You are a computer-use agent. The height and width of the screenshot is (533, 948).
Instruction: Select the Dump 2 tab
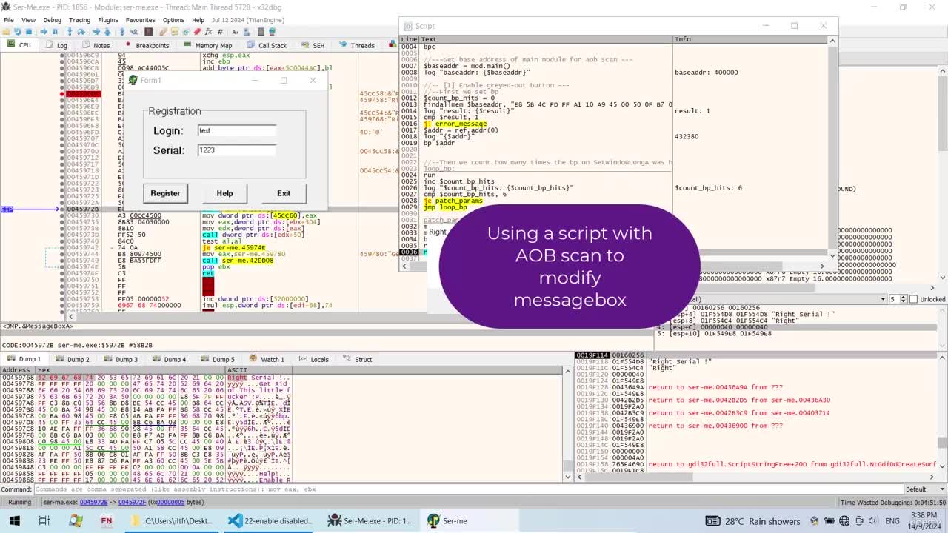[73, 360]
